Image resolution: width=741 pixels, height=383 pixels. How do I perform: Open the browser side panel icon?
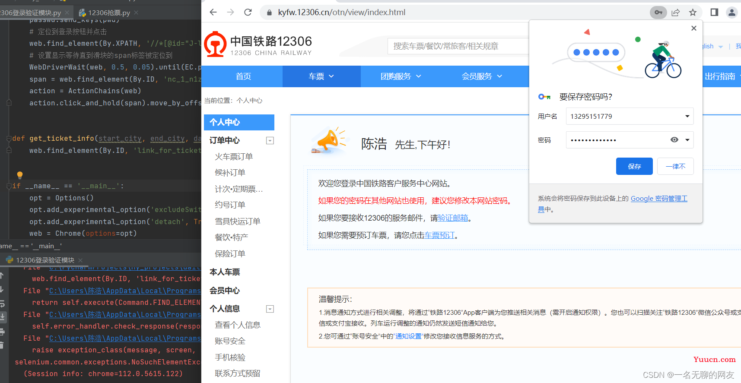click(x=714, y=13)
